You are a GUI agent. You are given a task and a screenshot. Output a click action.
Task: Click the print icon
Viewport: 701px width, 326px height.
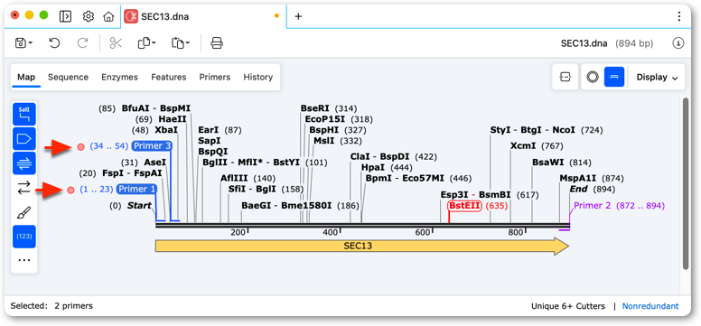coord(217,43)
